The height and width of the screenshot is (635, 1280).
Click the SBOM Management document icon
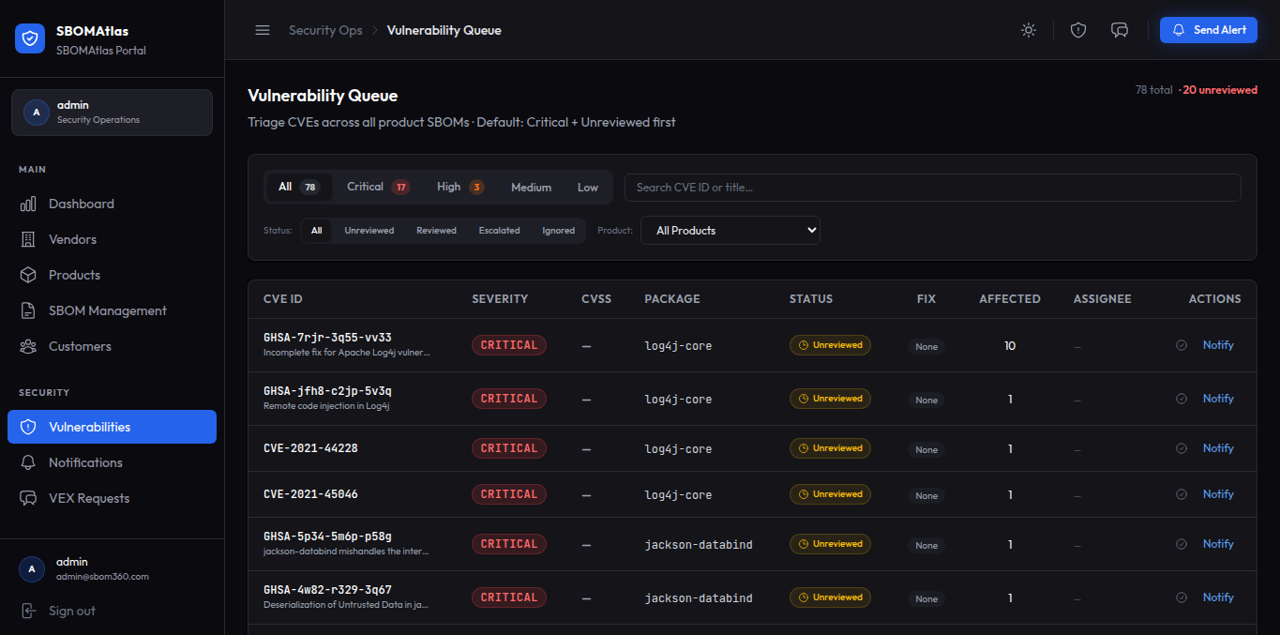[29, 310]
